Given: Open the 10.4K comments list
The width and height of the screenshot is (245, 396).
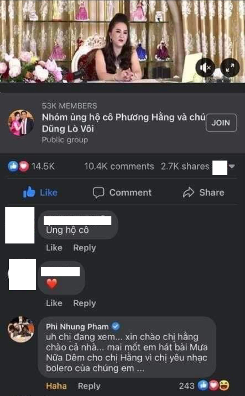Looking at the screenshot, I should [x=119, y=166].
